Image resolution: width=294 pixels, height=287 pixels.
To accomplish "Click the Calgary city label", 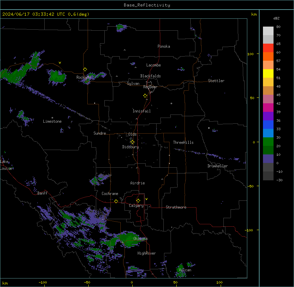I will [x=136, y=206].
